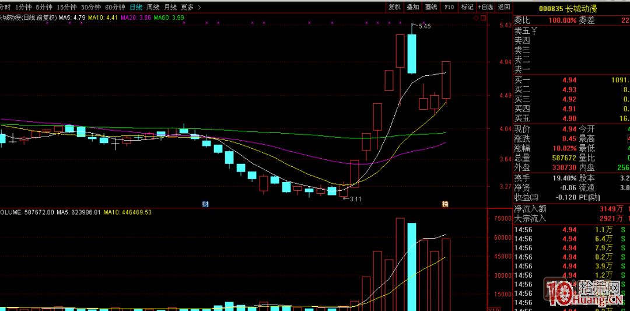Image resolution: width=630 pixels, height=311 pixels.
Task: Click the 3.11 low price marker
Action: pos(353,199)
